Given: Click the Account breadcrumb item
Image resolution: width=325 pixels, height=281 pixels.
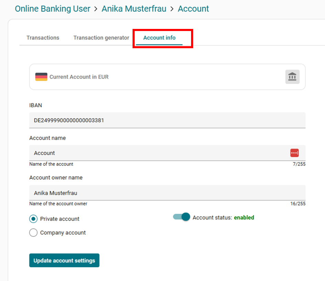Looking at the screenshot, I should [x=193, y=9].
